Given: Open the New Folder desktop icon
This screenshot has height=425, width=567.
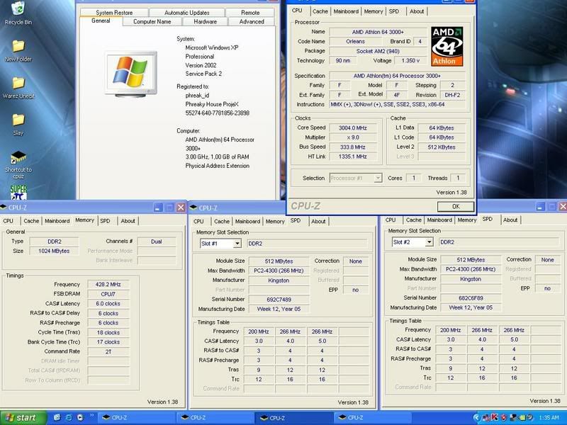Looking at the screenshot, I should click(x=18, y=47).
